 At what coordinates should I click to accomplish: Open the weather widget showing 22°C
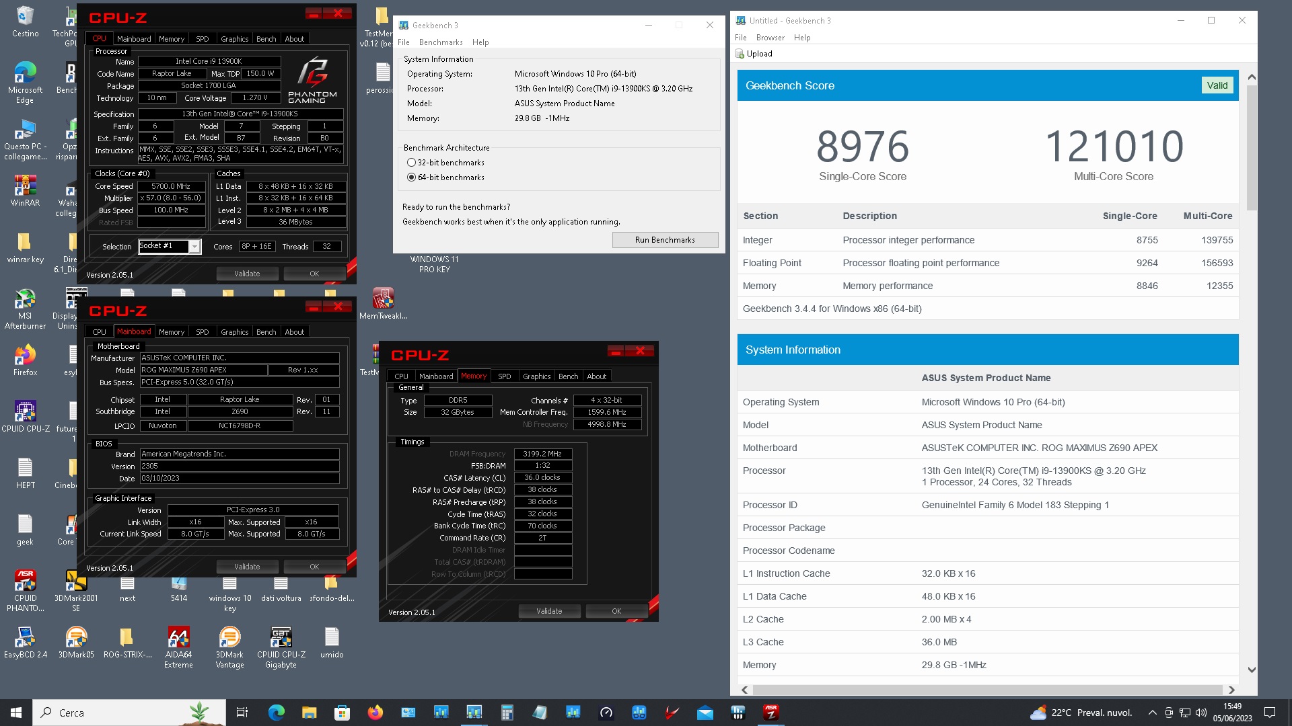click(1081, 713)
